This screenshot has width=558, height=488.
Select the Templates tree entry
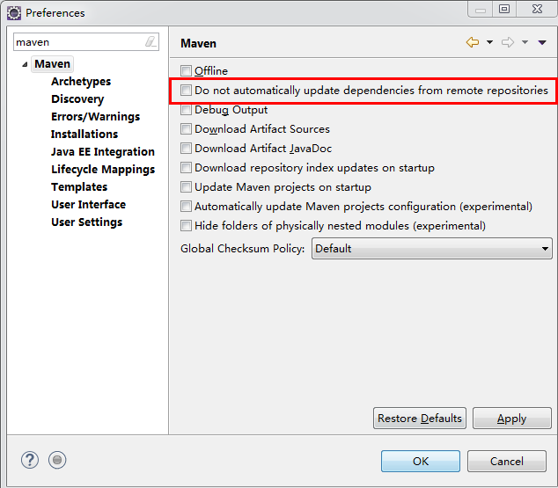(x=79, y=187)
